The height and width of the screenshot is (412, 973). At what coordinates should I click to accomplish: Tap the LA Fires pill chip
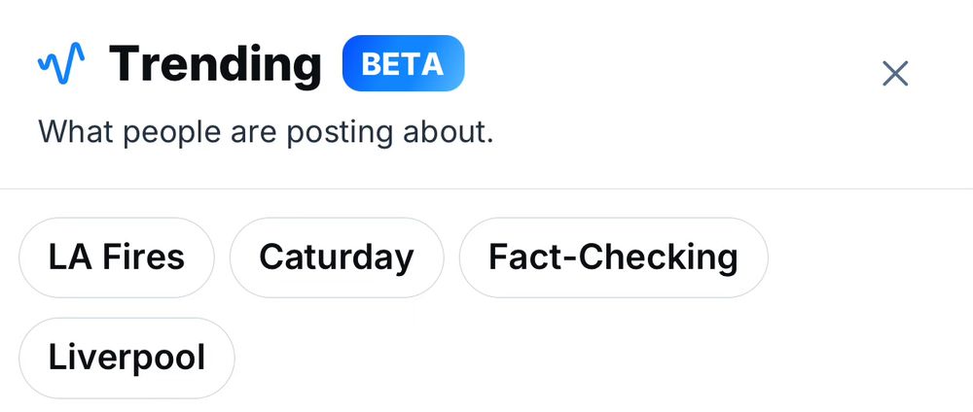click(117, 257)
